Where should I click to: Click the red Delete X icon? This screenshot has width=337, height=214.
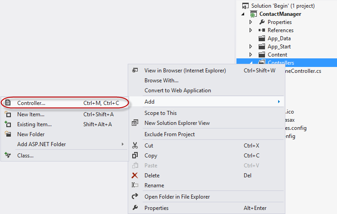pos(135,176)
